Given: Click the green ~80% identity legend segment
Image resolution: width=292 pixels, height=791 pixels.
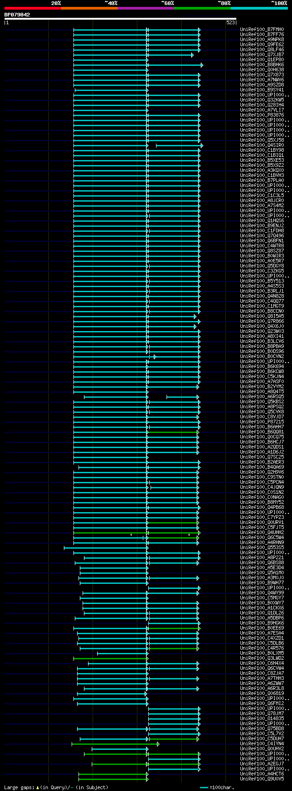Looking at the screenshot, I should pyautogui.click(x=202, y=8).
